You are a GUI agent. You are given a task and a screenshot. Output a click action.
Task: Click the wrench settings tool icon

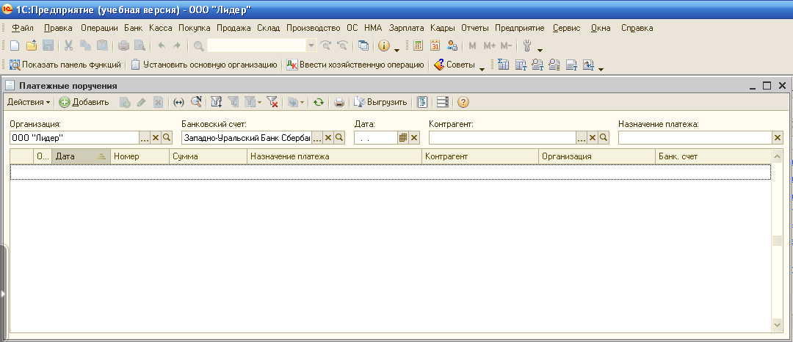point(527,46)
